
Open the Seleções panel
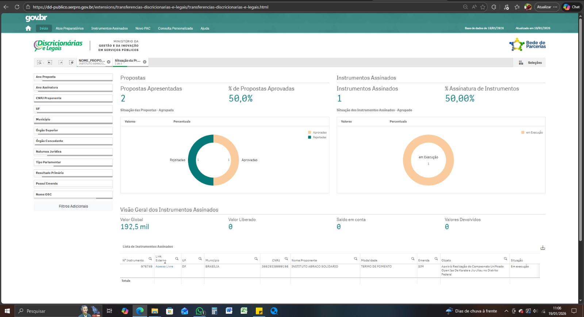click(532, 63)
